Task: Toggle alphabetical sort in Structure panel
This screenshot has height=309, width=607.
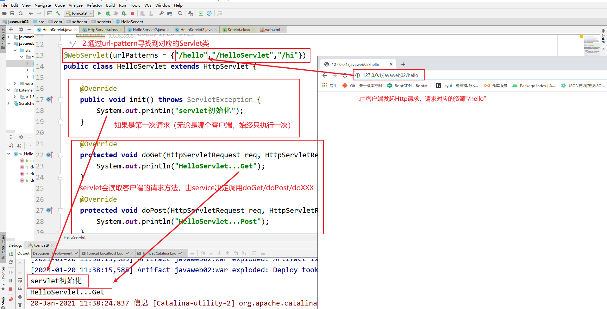Action: (x=20, y=145)
